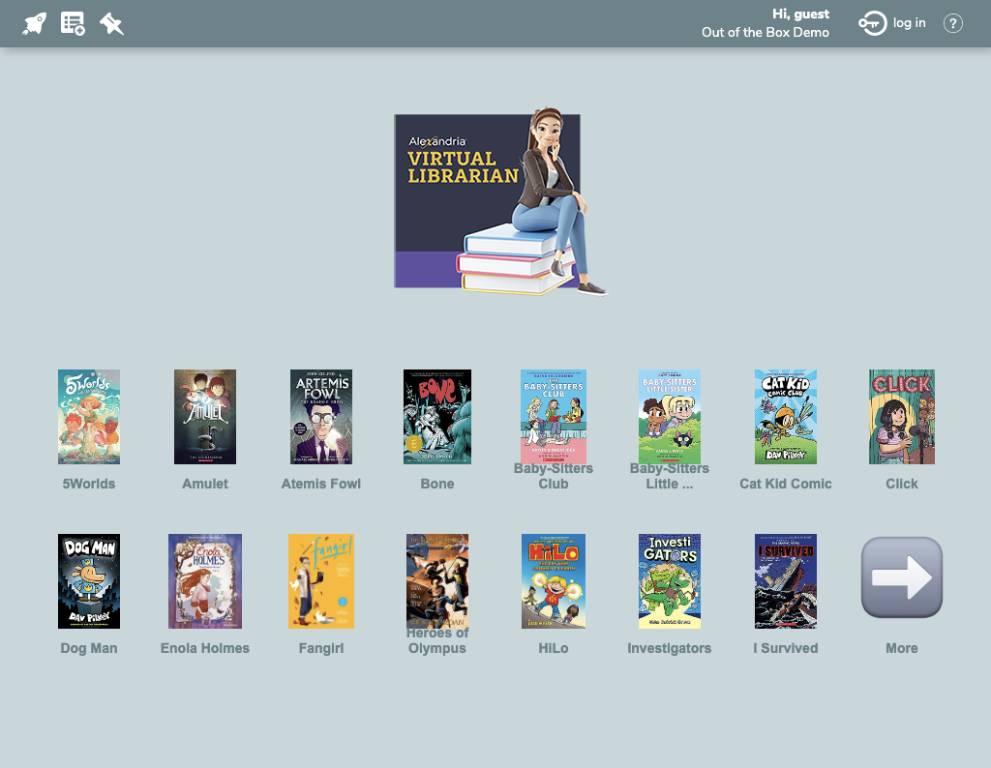The image size is (991, 768).
Task: Click the 'Heroes of Olympus' caption
Action: click(x=437, y=640)
